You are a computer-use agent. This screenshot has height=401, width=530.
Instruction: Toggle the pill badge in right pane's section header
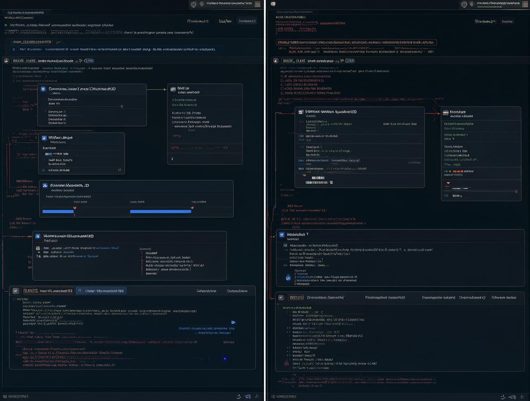[x=350, y=61]
